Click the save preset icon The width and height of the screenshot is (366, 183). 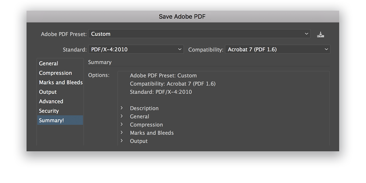tap(320, 34)
